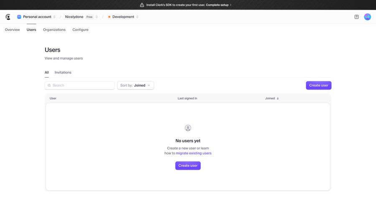Click the Complete setup banner link
376x202 pixels.
tap(218, 5)
